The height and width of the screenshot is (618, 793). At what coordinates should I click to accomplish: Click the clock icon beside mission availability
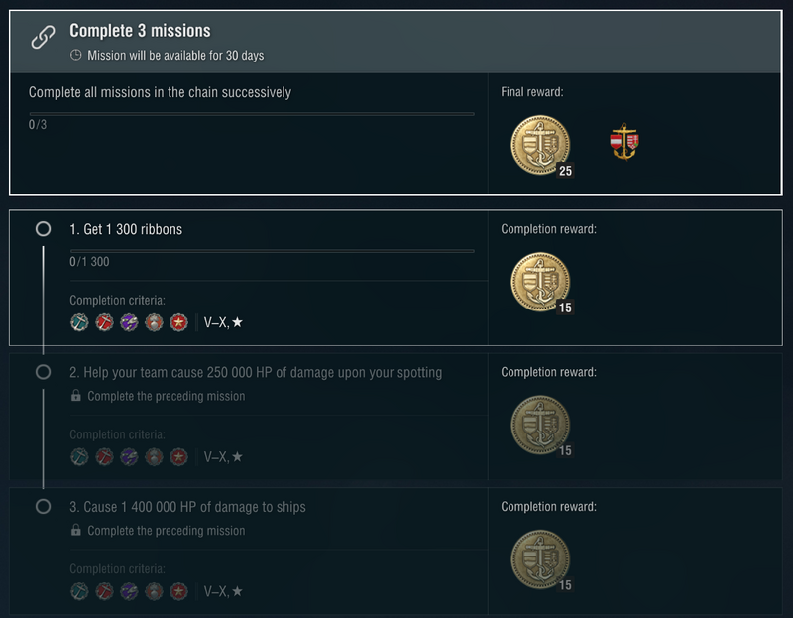tap(76, 56)
